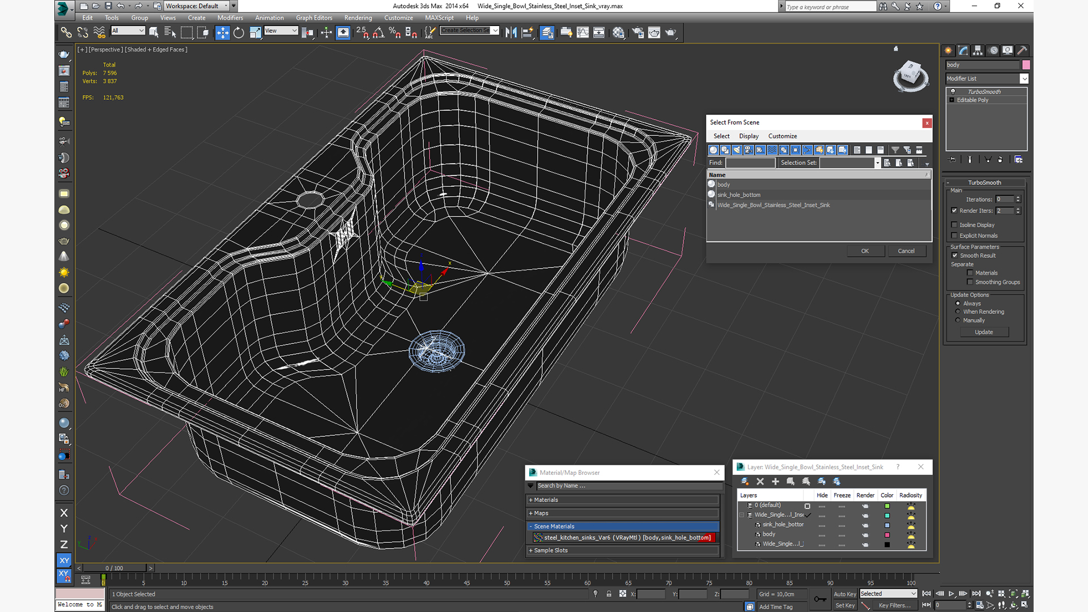Screen dimensions: 1088x612
Task: Activate the Select and Rotate tool
Action: [239, 32]
